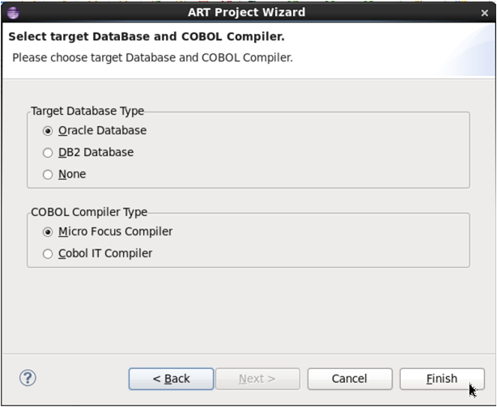Choose the DB2 Database option
Screen dimensions: 497x407
click(x=48, y=152)
